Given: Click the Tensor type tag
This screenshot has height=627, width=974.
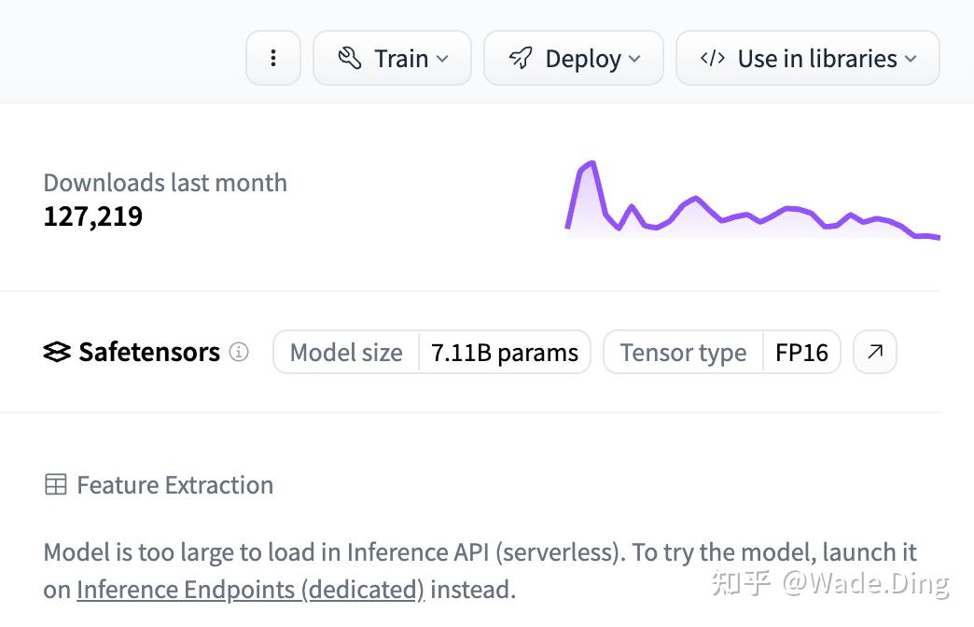Looking at the screenshot, I should [x=683, y=353].
